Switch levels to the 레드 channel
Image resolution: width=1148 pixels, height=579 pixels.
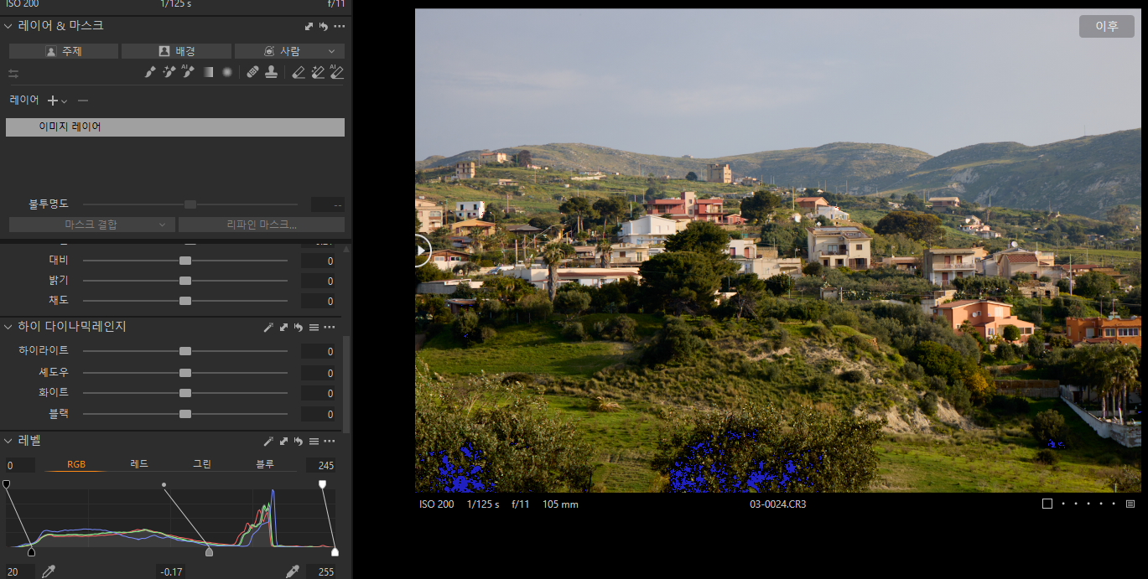click(x=139, y=464)
